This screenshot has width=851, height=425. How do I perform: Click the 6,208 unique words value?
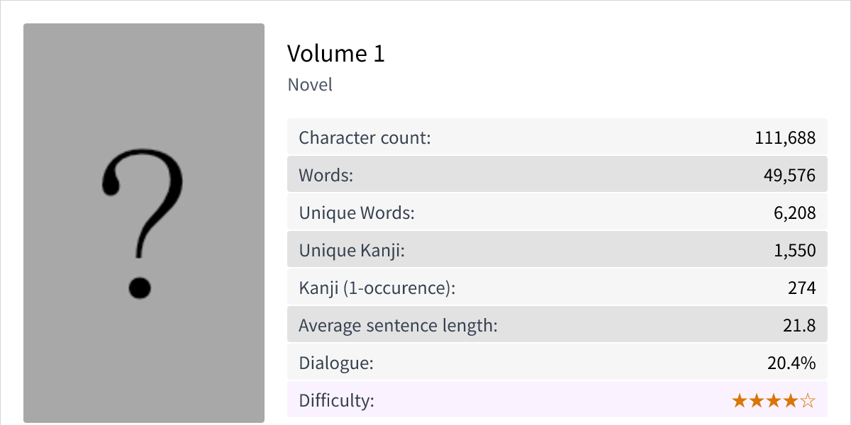(x=794, y=212)
